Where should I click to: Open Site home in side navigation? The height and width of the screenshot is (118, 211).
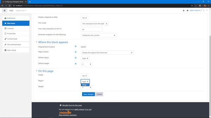click(x=16, y=23)
